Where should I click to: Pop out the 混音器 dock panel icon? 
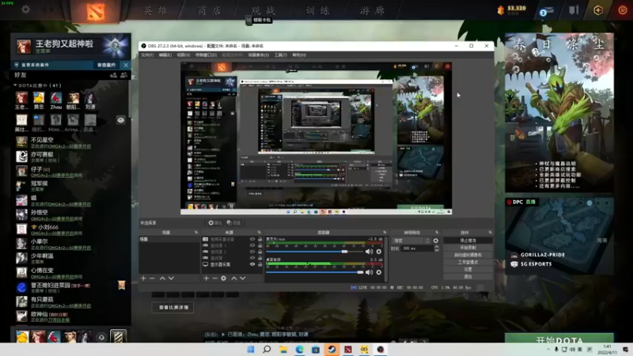tap(385, 233)
